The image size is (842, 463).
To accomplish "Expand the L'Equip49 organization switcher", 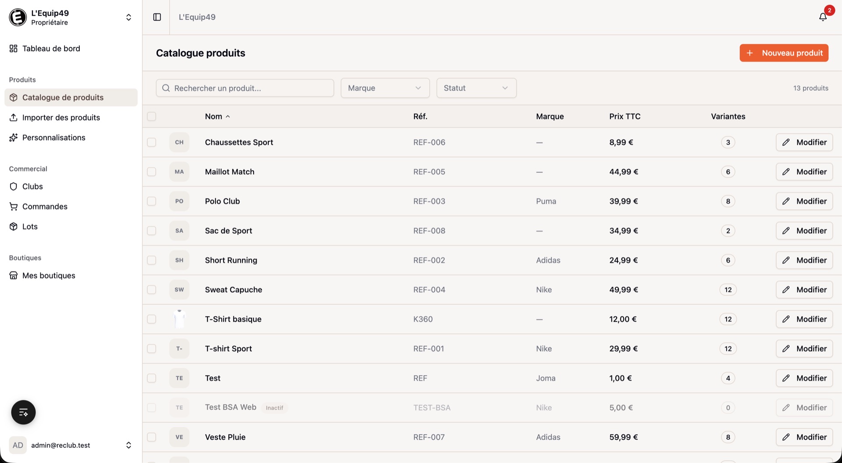I will click(128, 18).
